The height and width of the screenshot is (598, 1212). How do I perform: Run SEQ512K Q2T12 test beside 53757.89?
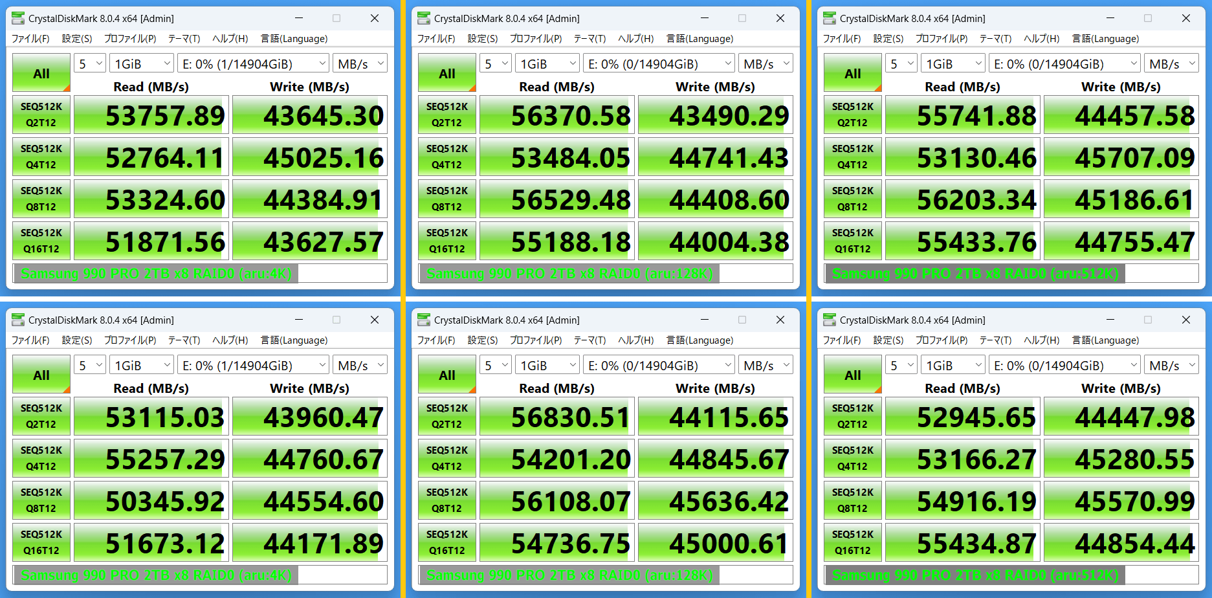click(x=41, y=115)
